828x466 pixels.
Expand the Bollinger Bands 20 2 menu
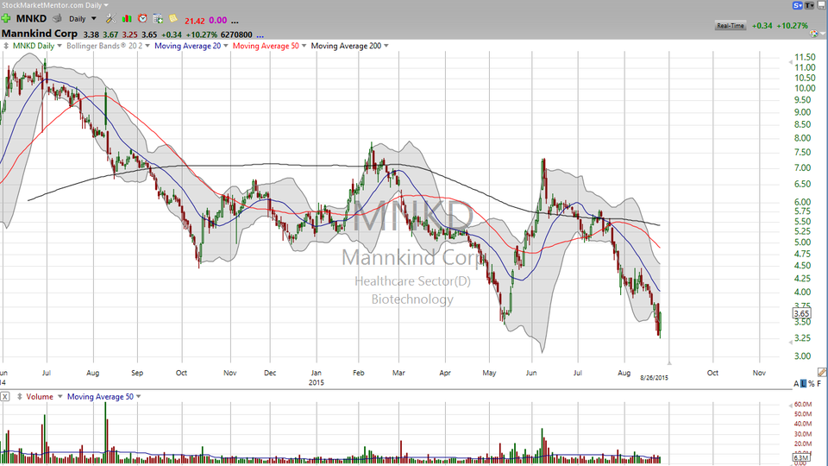[x=147, y=46]
